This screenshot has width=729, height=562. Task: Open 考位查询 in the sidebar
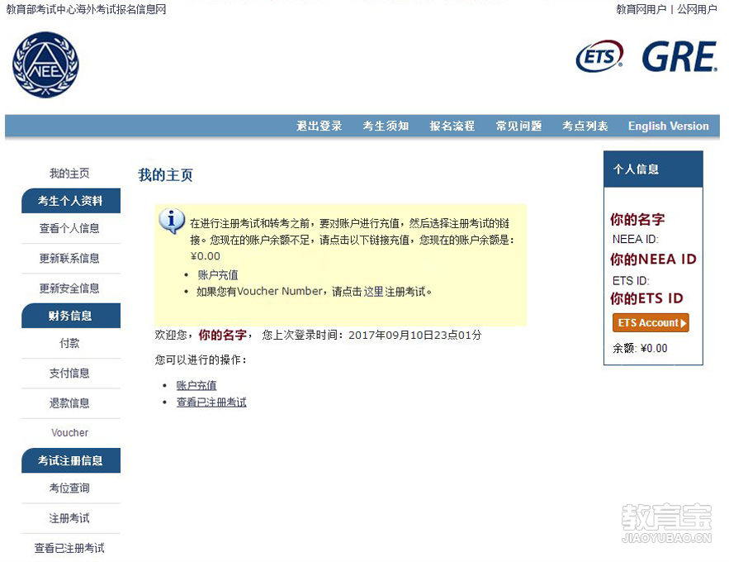tap(69, 488)
